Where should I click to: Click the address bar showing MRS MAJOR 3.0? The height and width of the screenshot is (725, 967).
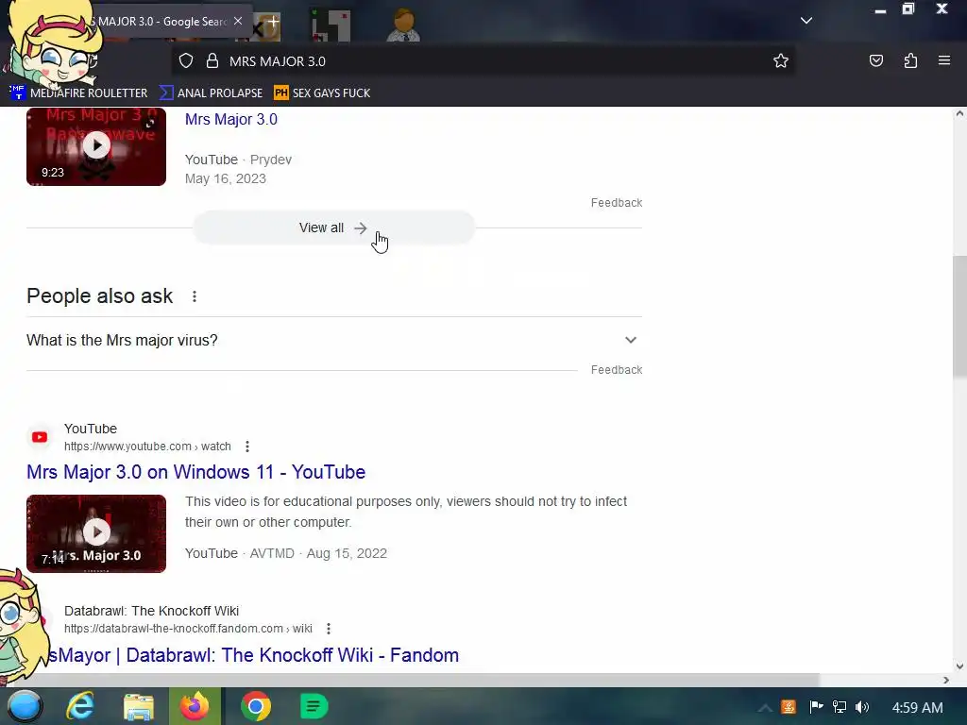(483, 61)
